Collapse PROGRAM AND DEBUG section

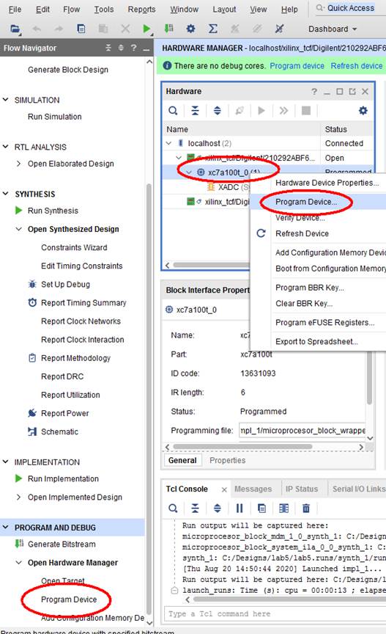coord(6,528)
